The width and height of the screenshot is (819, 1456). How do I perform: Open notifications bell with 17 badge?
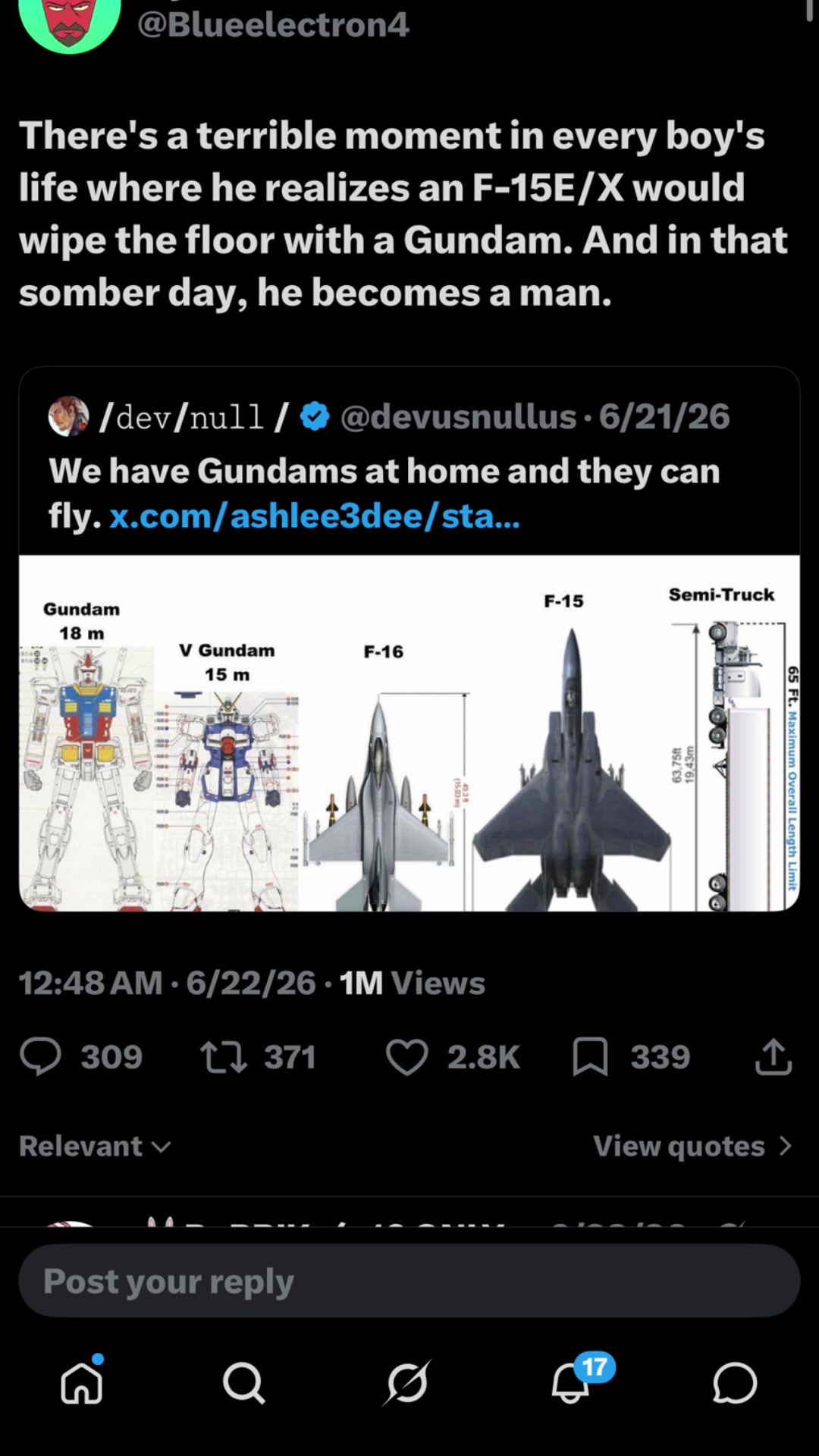tap(572, 1382)
